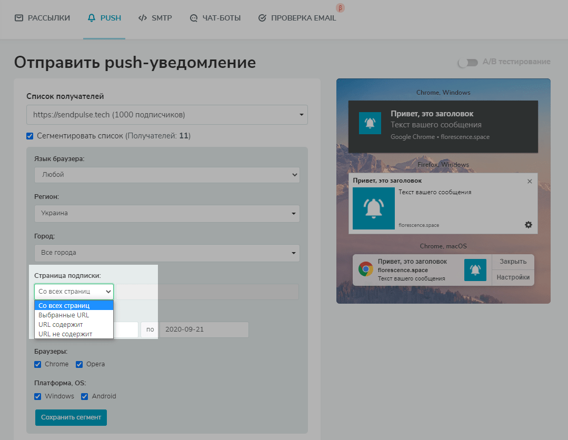Go to Проверка Email tab
Viewport: 568px width, 440px height.
pyautogui.click(x=297, y=18)
